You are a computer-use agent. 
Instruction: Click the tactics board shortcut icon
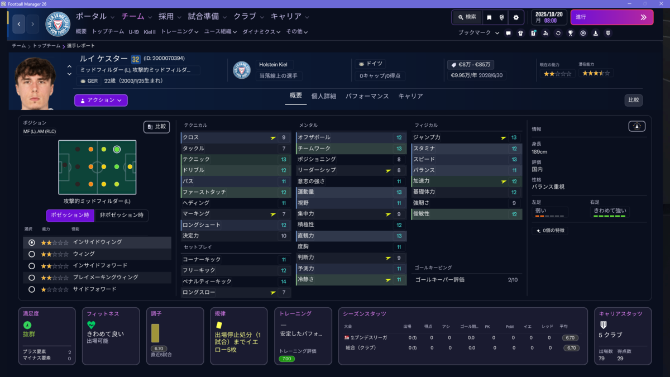533,33
